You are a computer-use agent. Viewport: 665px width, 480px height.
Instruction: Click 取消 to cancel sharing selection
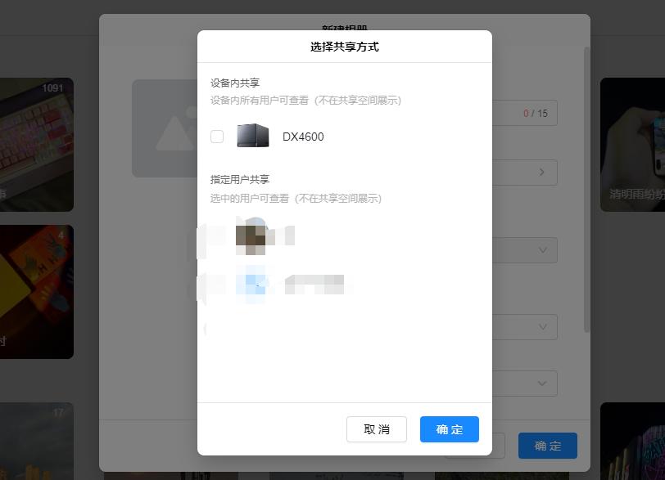[376, 428]
